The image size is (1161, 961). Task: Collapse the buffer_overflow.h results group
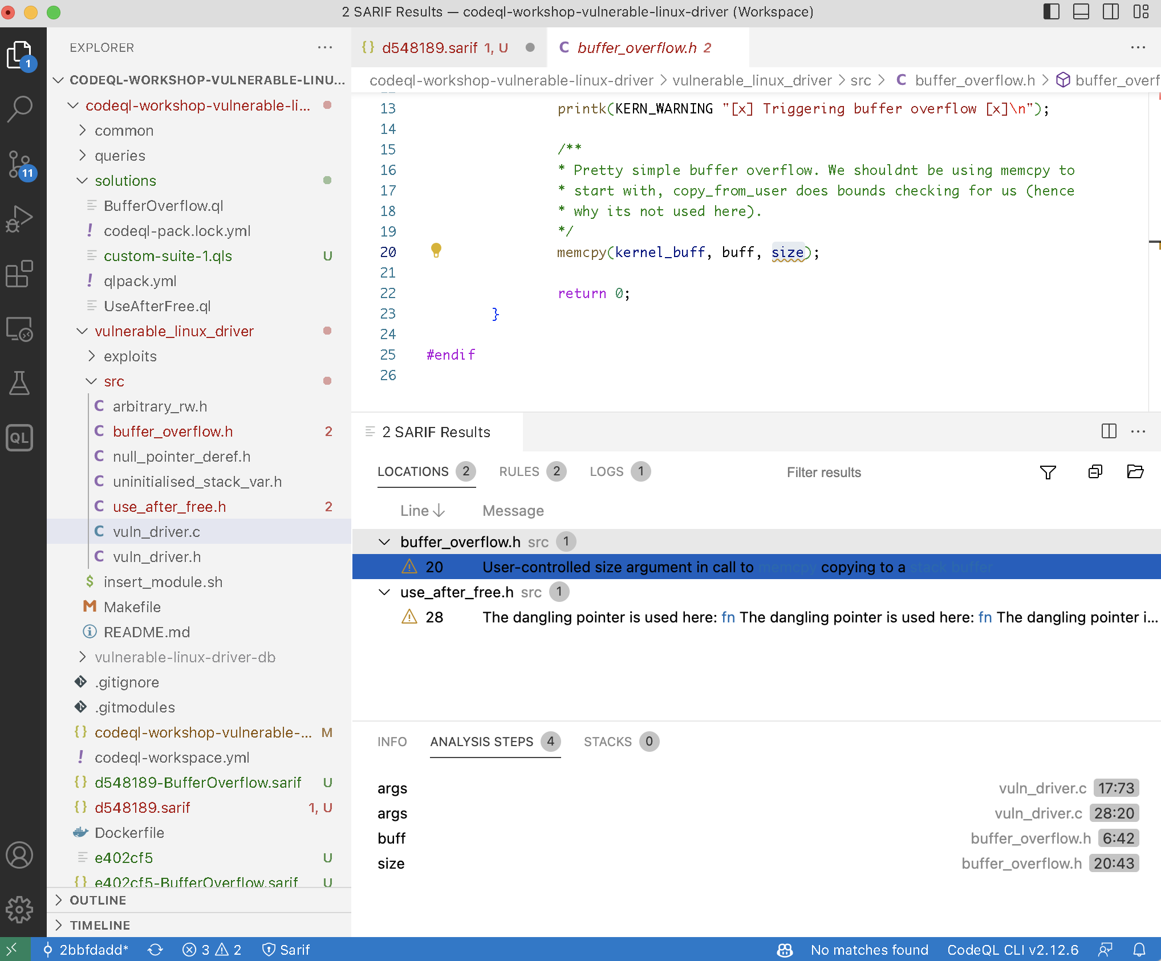[x=385, y=542]
